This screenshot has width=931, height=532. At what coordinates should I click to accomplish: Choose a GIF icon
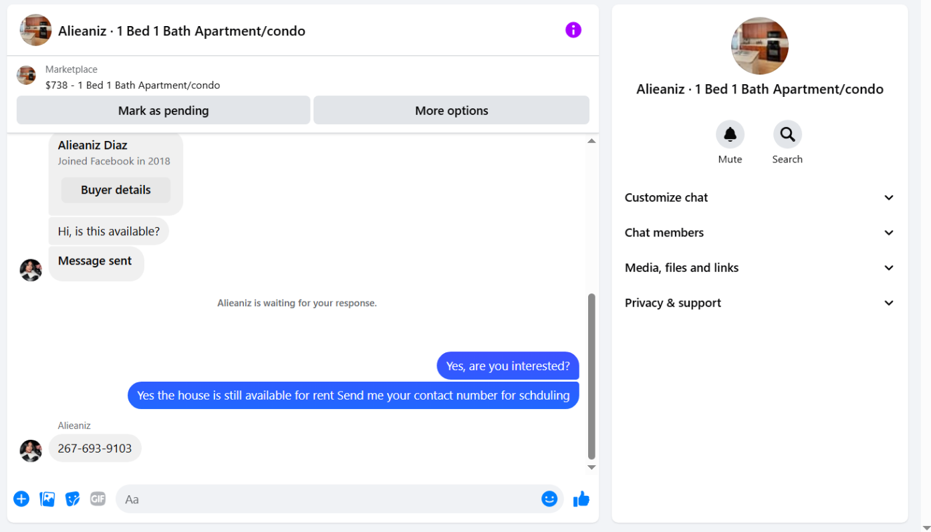98,499
